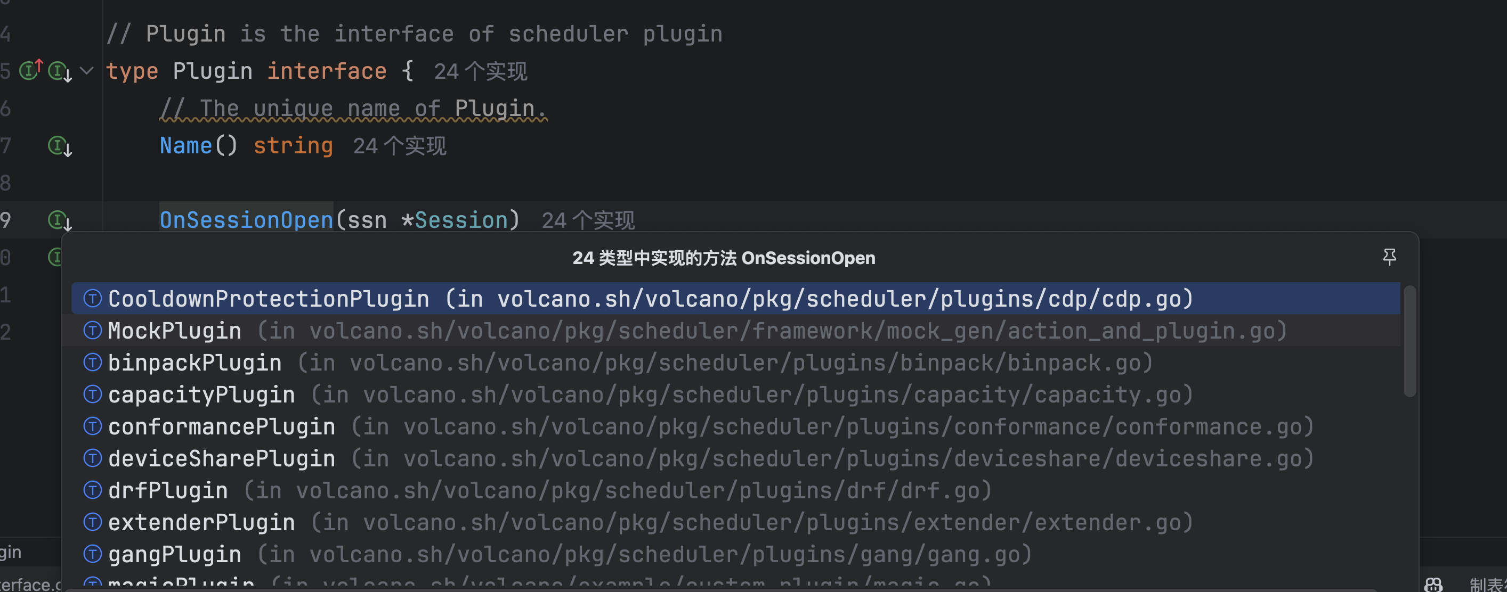The height and width of the screenshot is (592, 1507).
Task: Click the popup list's vertical scrollbar
Action: coord(1410,342)
